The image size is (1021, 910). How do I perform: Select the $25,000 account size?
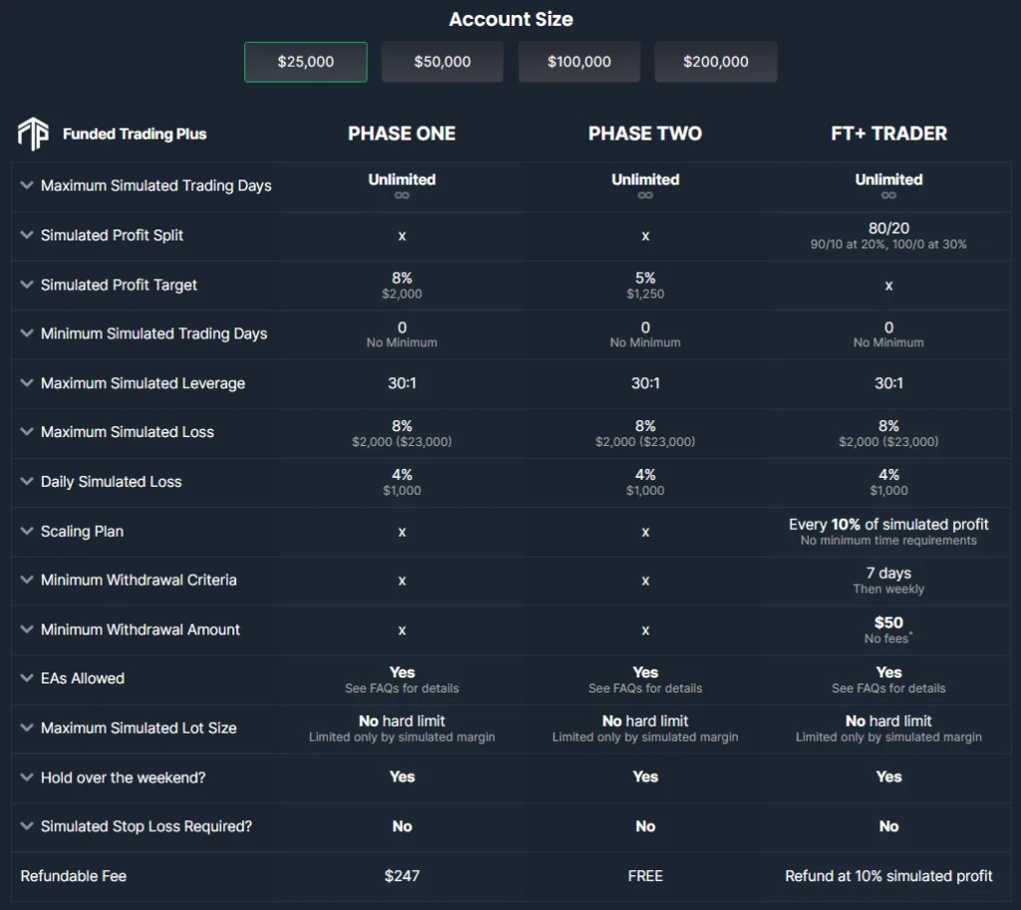[305, 62]
